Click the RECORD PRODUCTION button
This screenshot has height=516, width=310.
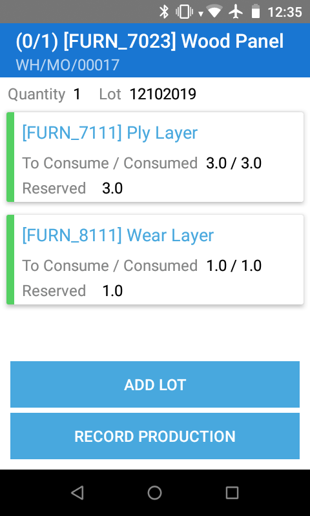[x=155, y=436]
